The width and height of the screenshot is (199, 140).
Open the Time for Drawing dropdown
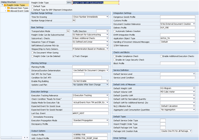click(x=107, y=17)
